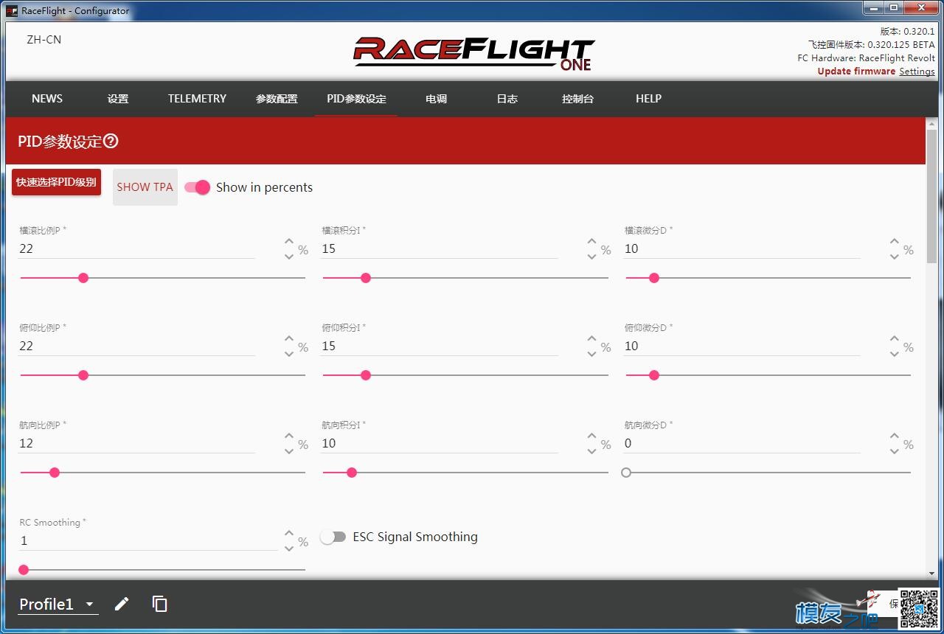Open the HELP tab
Screen dimensions: 944x634
point(648,99)
